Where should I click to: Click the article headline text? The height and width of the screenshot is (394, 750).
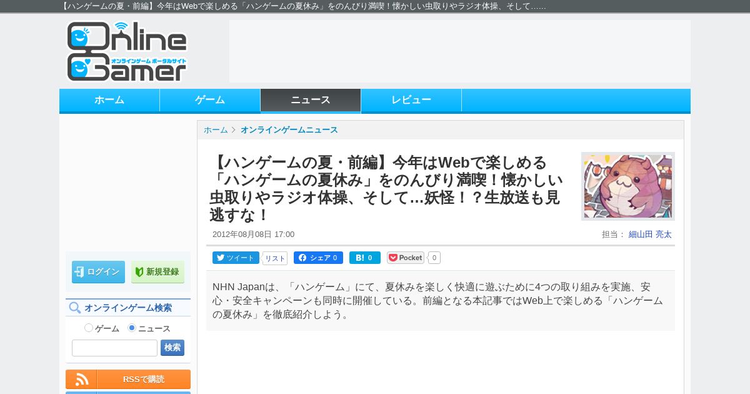pos(386,189)
